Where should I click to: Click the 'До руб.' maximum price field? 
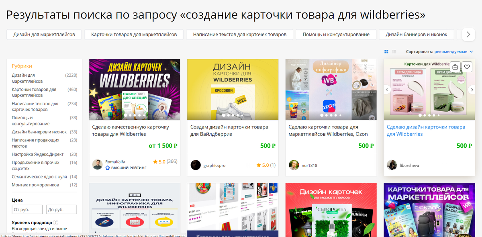tap(61, 209)
